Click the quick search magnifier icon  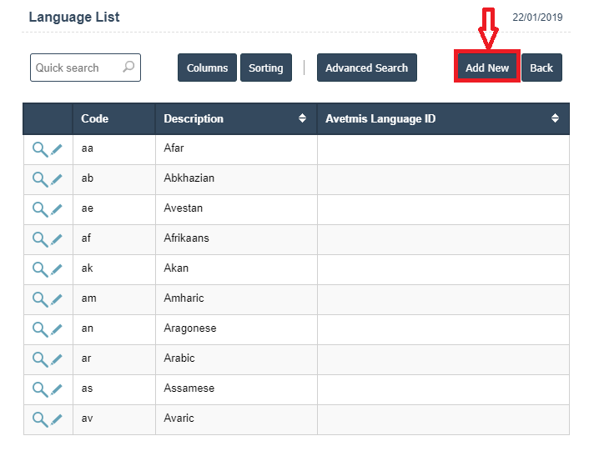(x=128, y=68)
